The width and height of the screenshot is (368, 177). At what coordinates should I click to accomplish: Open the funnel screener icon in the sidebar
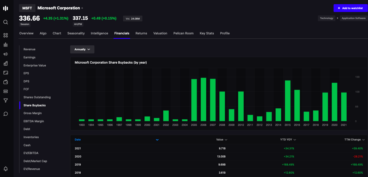[x=5, y=101]
